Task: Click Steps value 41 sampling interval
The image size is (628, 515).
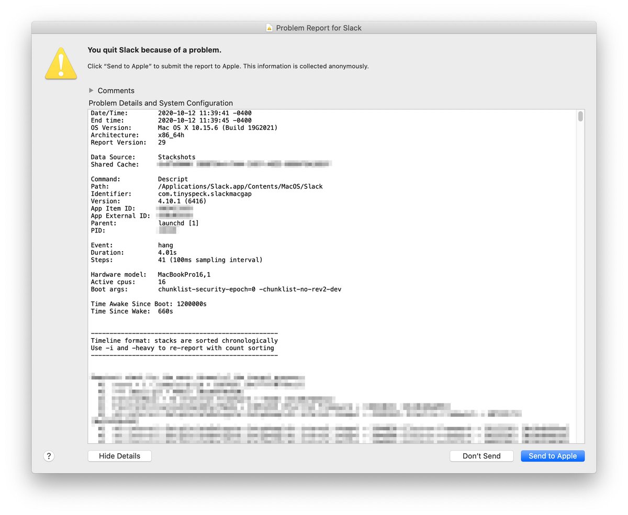Action: point(210,260)
